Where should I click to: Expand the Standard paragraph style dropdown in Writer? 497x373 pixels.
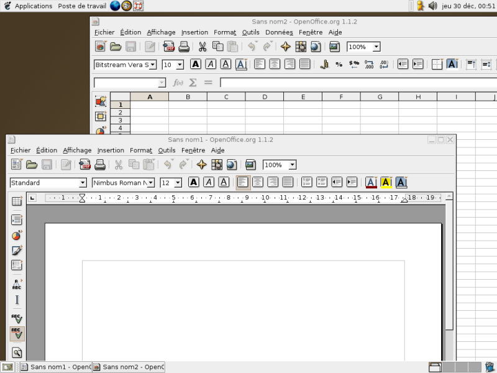coord(83,183)
